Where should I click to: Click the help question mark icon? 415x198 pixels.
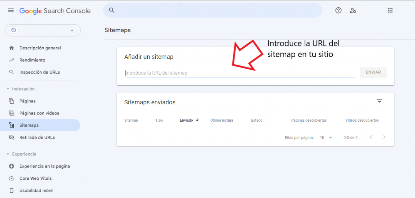click(338, 10)
